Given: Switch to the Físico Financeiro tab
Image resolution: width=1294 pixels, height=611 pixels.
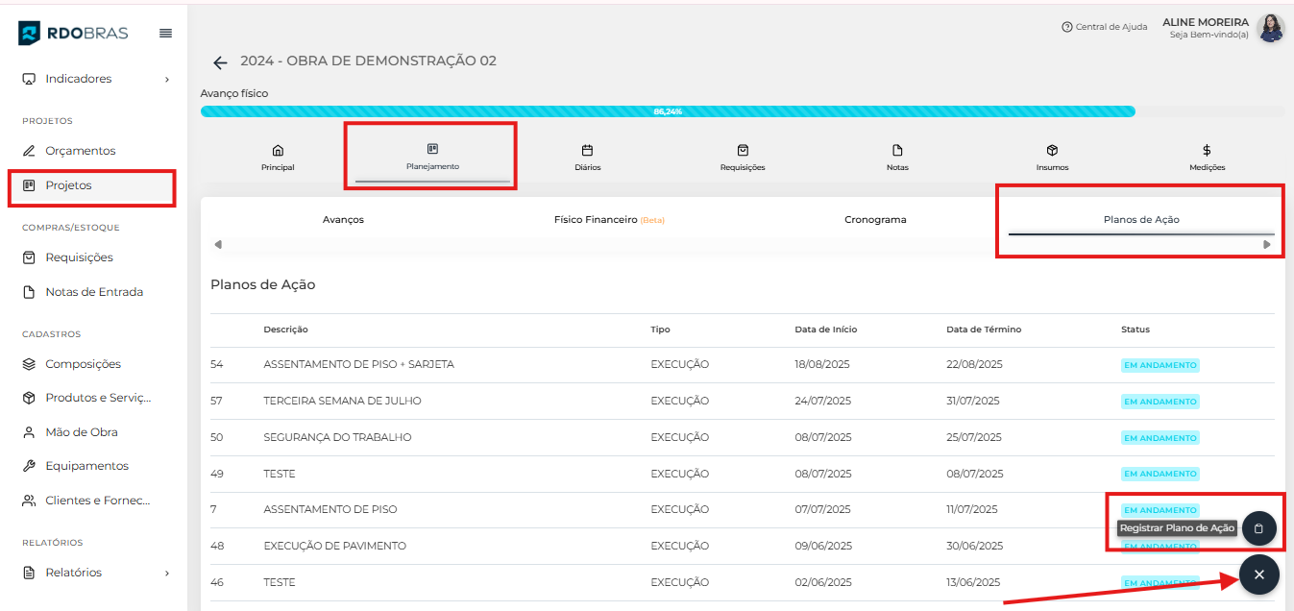Looking at the screenshot, I should tap(608, 220).
